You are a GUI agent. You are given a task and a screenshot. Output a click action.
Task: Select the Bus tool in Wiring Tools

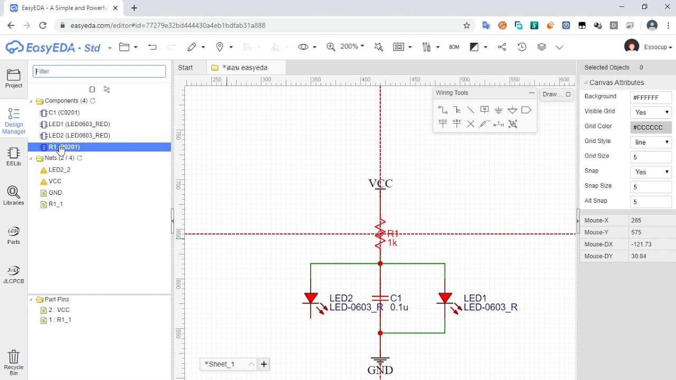[x=457, y=110]
